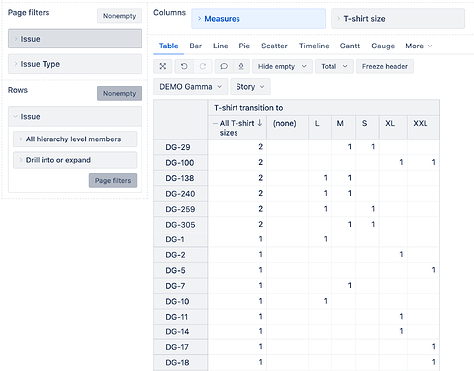Open the More chart types menu
474x371 pixels.
(419, 46)
